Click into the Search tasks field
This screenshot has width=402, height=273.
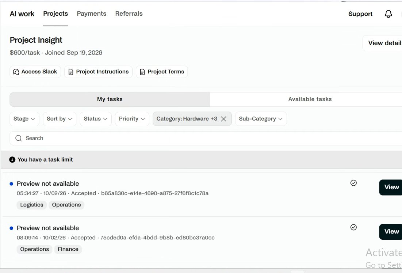205,138
